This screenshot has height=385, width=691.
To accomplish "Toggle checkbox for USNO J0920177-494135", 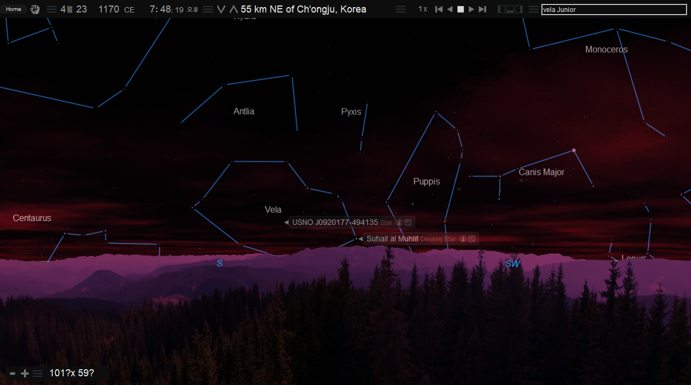I will coord(408,222).
